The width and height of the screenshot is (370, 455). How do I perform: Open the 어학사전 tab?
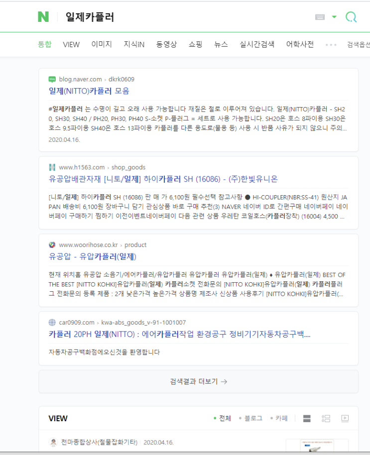[300, 44]
